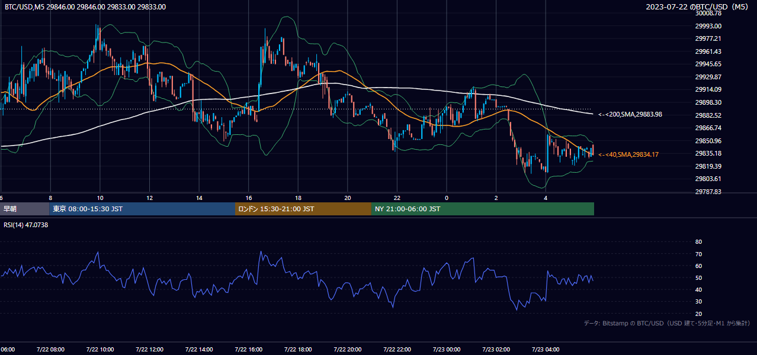757x355 pixels.
Task: Click price axis label 29787.83
Action: coord(708,192)
